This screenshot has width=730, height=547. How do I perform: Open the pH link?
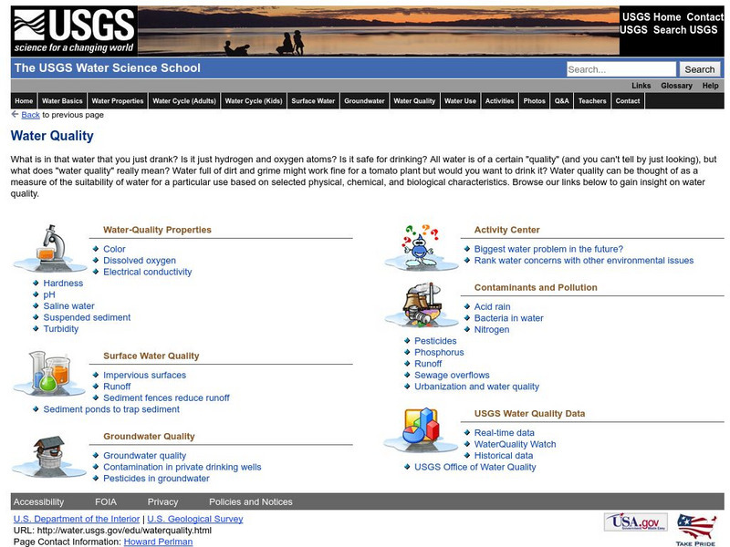click(x=49, y=294)
